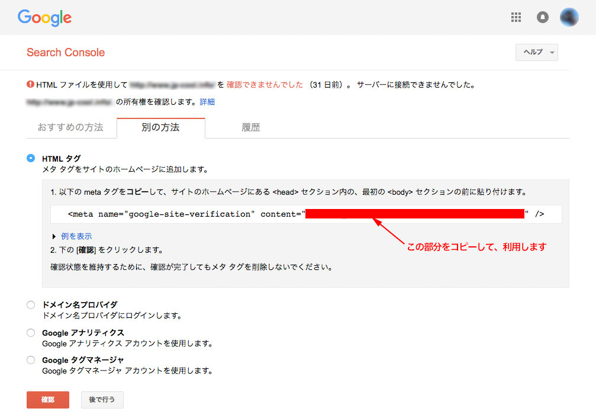Click text Google タグマネージャ アカウントを使用します。

(128, 371)
